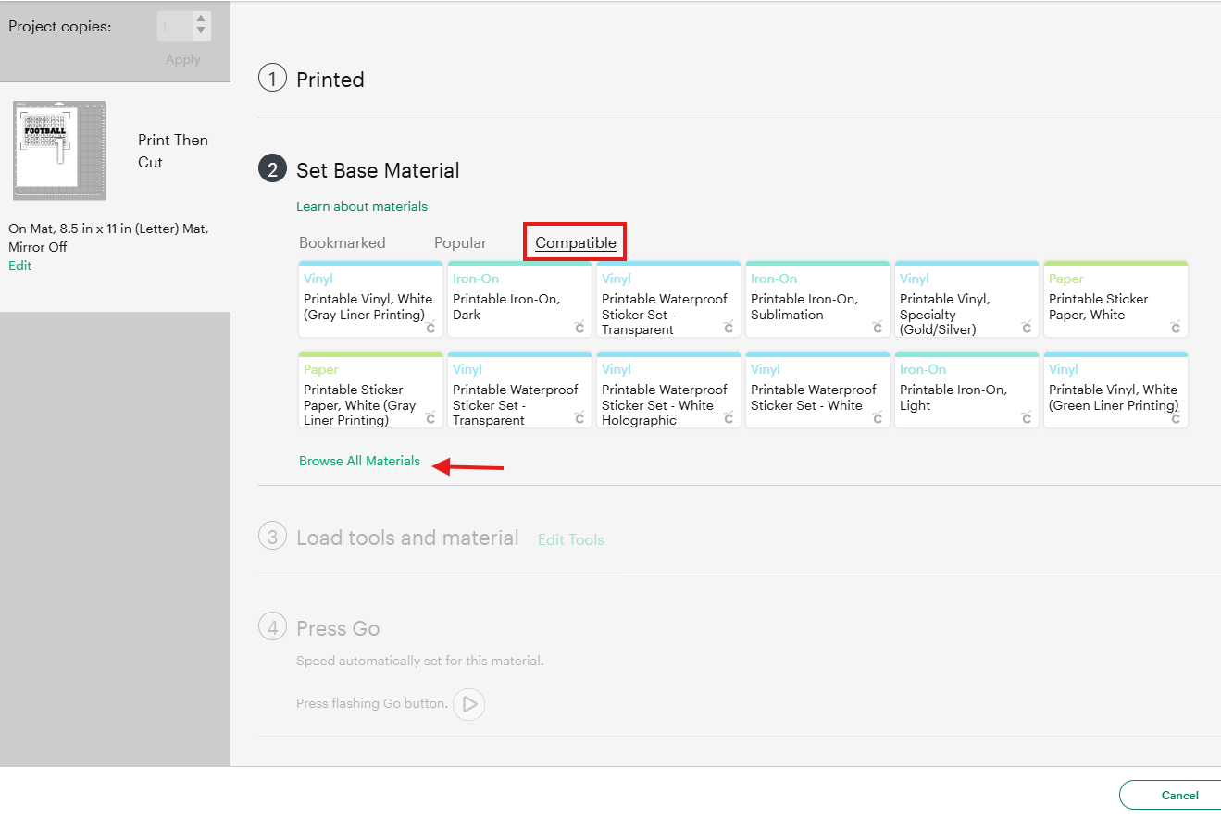
Task: Open Browse All Materials link
Action: [359, 461]
